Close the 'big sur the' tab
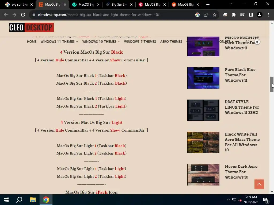This screenshot has height=205, width=274. click(x=32, y=5)
